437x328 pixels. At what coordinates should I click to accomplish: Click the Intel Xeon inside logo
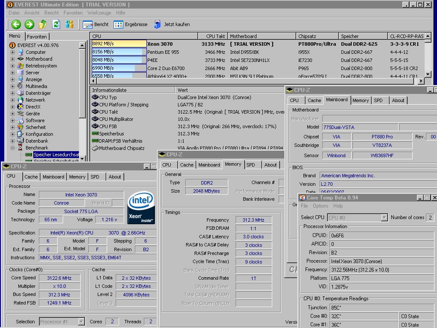click(x=141, y=208)
